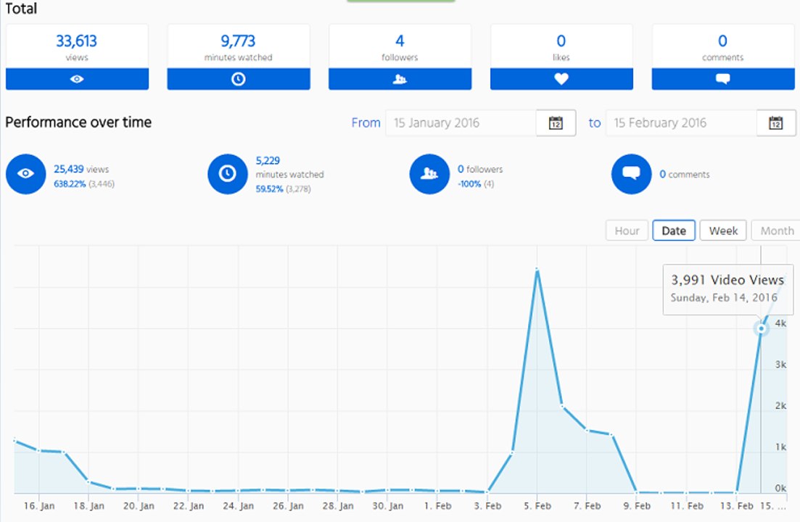Screen dimensions: 800x522
Task: Click the 1. Feb axis label
Action: pos(438,506)
